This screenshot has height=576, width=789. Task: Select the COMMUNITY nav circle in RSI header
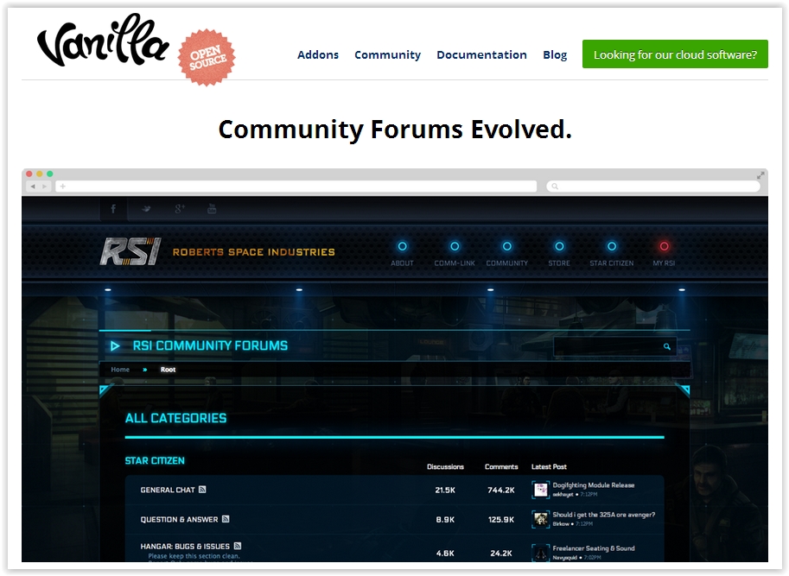pyautogui.click(x=506, y=246)
